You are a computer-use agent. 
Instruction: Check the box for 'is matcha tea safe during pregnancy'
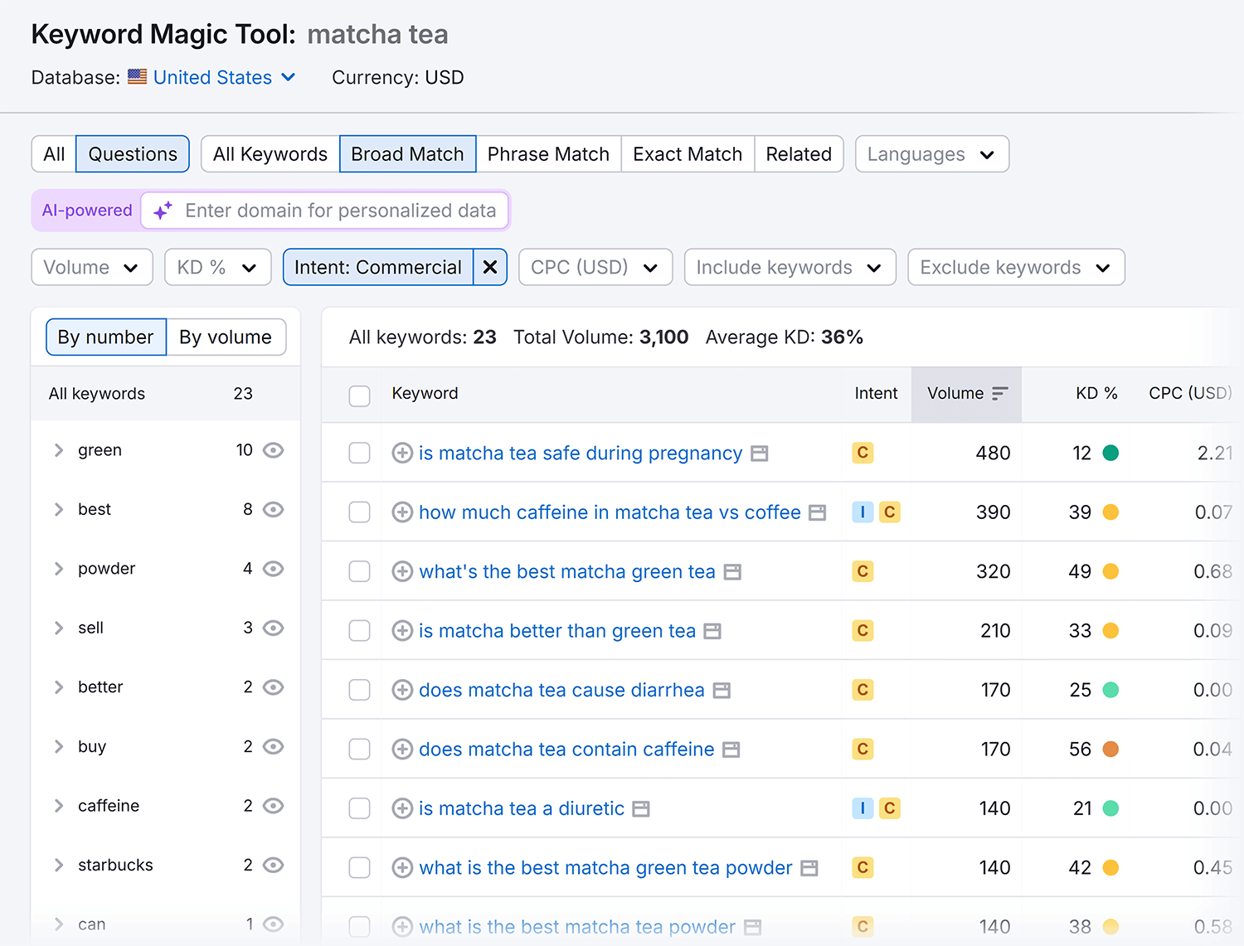pyautogui.click(x=360, y=453)
